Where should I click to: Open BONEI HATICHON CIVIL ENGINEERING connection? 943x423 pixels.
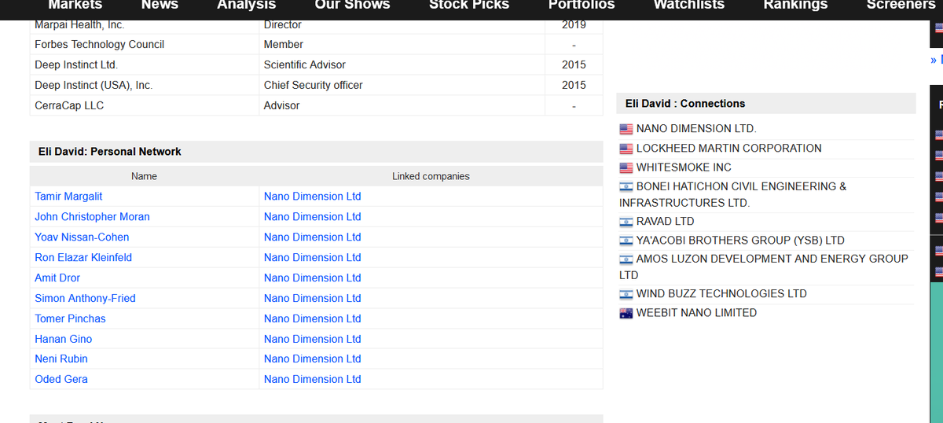point(733,195)
